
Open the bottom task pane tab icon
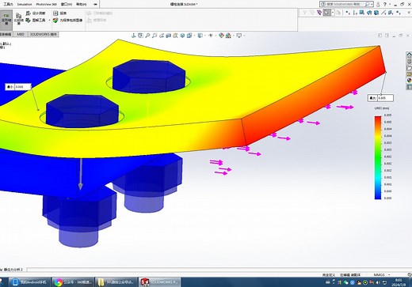pos(409,87)
